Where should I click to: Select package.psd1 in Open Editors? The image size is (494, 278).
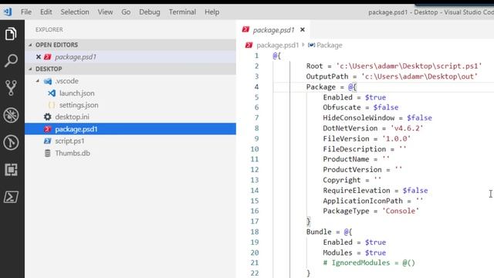[x=130, y=57]
